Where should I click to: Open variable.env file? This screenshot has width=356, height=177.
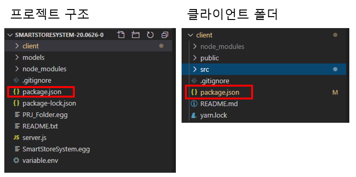tap(40, 161)
